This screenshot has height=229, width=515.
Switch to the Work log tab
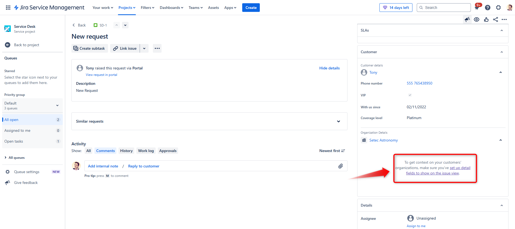point(146,151)
